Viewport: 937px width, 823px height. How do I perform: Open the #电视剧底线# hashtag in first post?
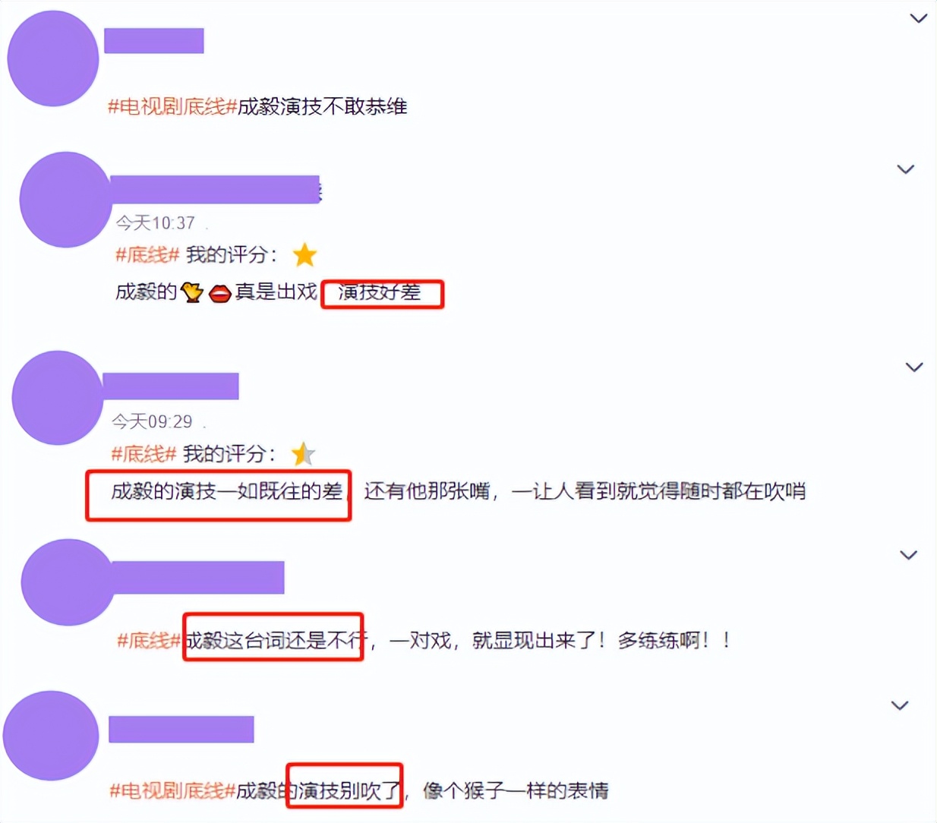click(x=172, y=106)
